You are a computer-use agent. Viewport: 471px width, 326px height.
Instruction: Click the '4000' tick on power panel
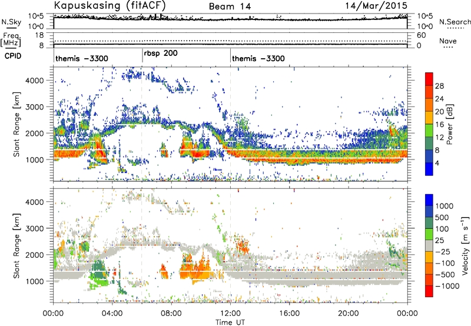pos(35,81)
